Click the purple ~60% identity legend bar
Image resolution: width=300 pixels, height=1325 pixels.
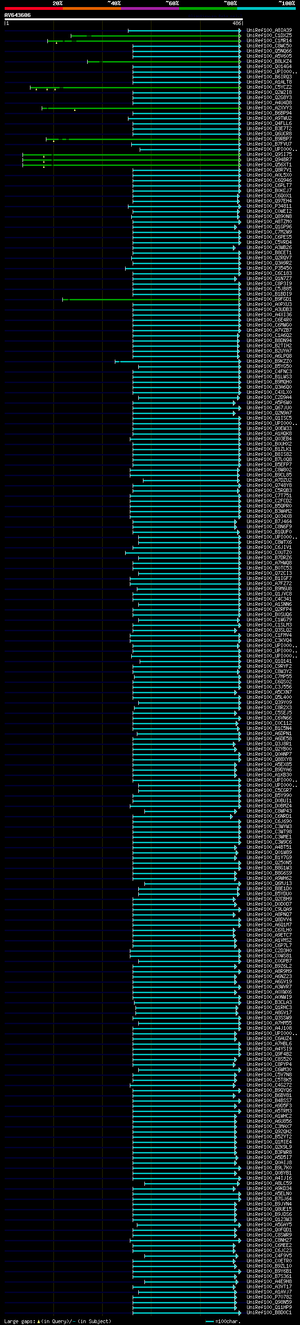pos(150,8)
